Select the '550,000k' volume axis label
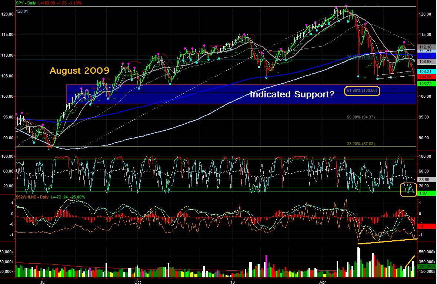 click(427, 252)
